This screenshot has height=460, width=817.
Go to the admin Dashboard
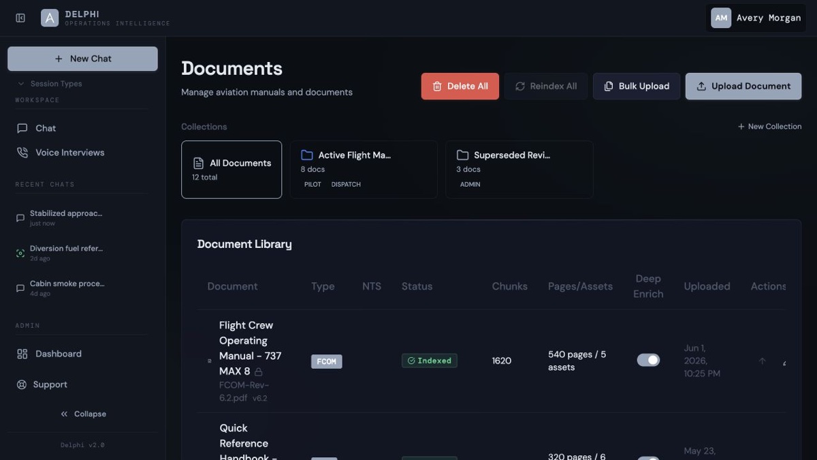click(x=82, y=354)
